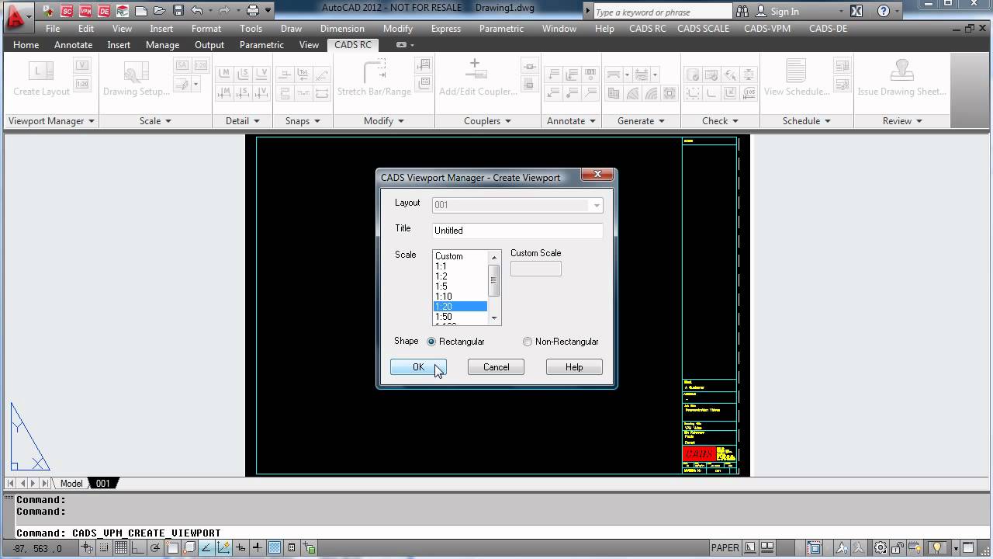Screen dimensions: 993x559
Task: Select Custom in the Scale list
Action: click(x=460, y=256)
